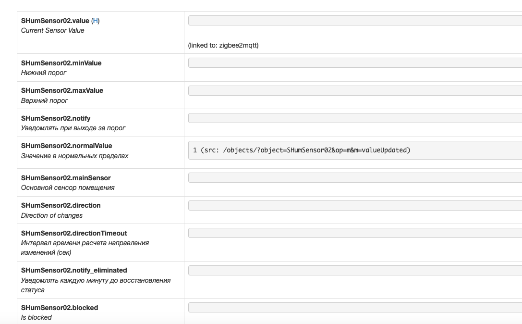Viewport: 522px width, 324px height.
Task: Select the directionTimeout input field
Action: pos(355,233)
